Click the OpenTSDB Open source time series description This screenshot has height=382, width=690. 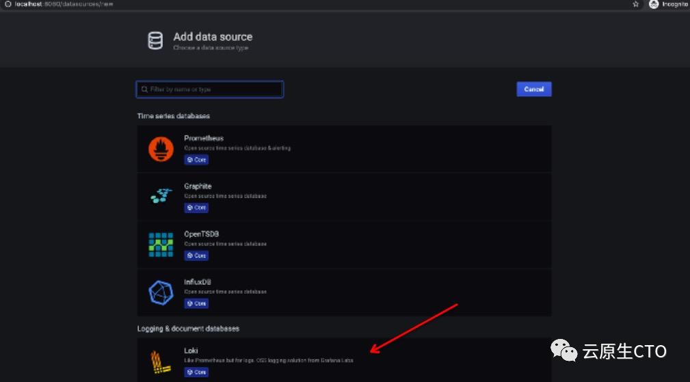tap(225, 244)
